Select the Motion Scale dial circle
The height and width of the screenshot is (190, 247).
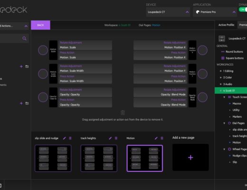coord(43,50)
